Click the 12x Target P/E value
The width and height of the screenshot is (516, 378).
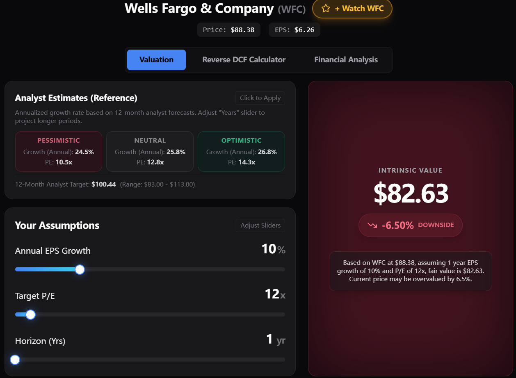pyautogui.click(x=275, y=294)
